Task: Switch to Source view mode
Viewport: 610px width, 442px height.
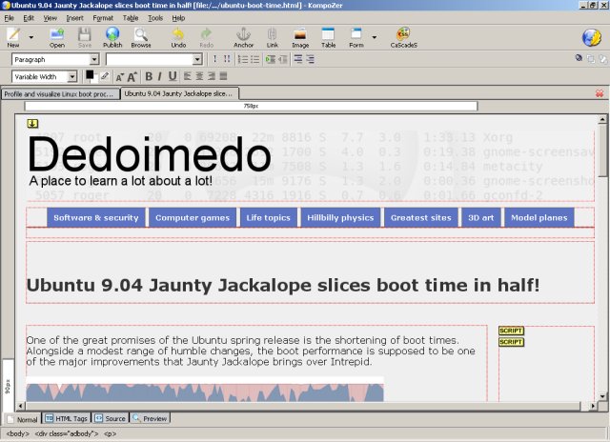Action: [111, 418]
